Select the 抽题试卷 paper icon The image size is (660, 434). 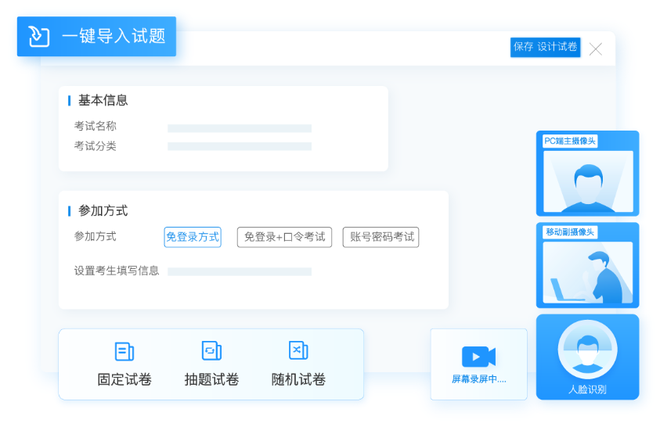point(211,351)
